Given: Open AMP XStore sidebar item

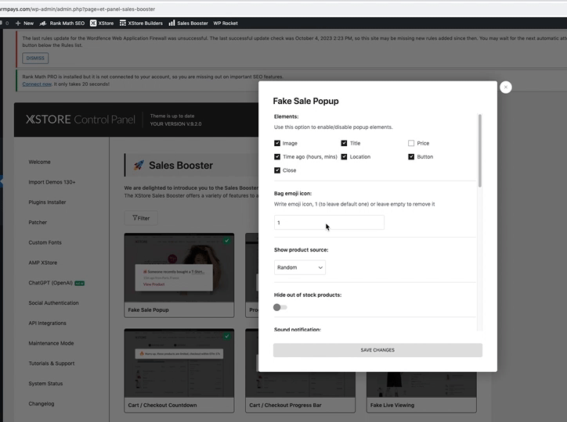Looking at the screenshot, I should click(x=42, y=263).
